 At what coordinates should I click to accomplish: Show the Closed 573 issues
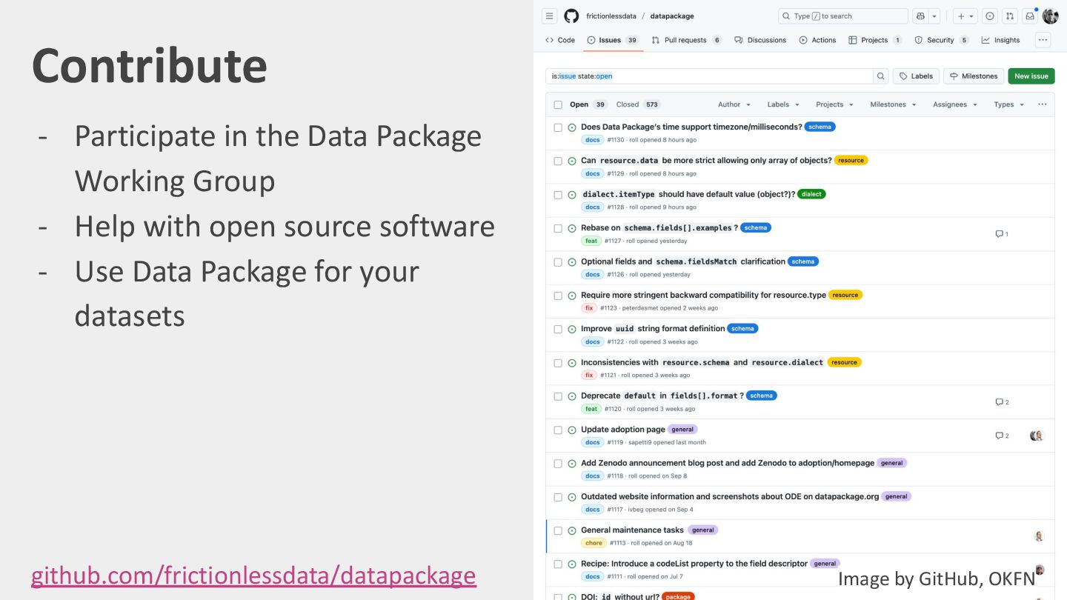tap(638, 104)
